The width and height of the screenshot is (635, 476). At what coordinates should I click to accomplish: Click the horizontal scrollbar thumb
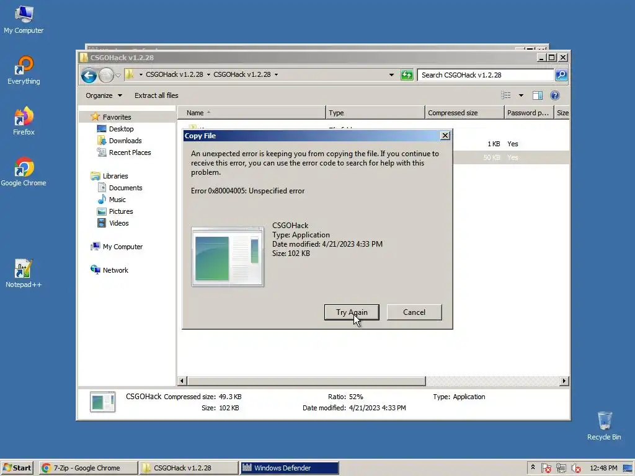306,381
